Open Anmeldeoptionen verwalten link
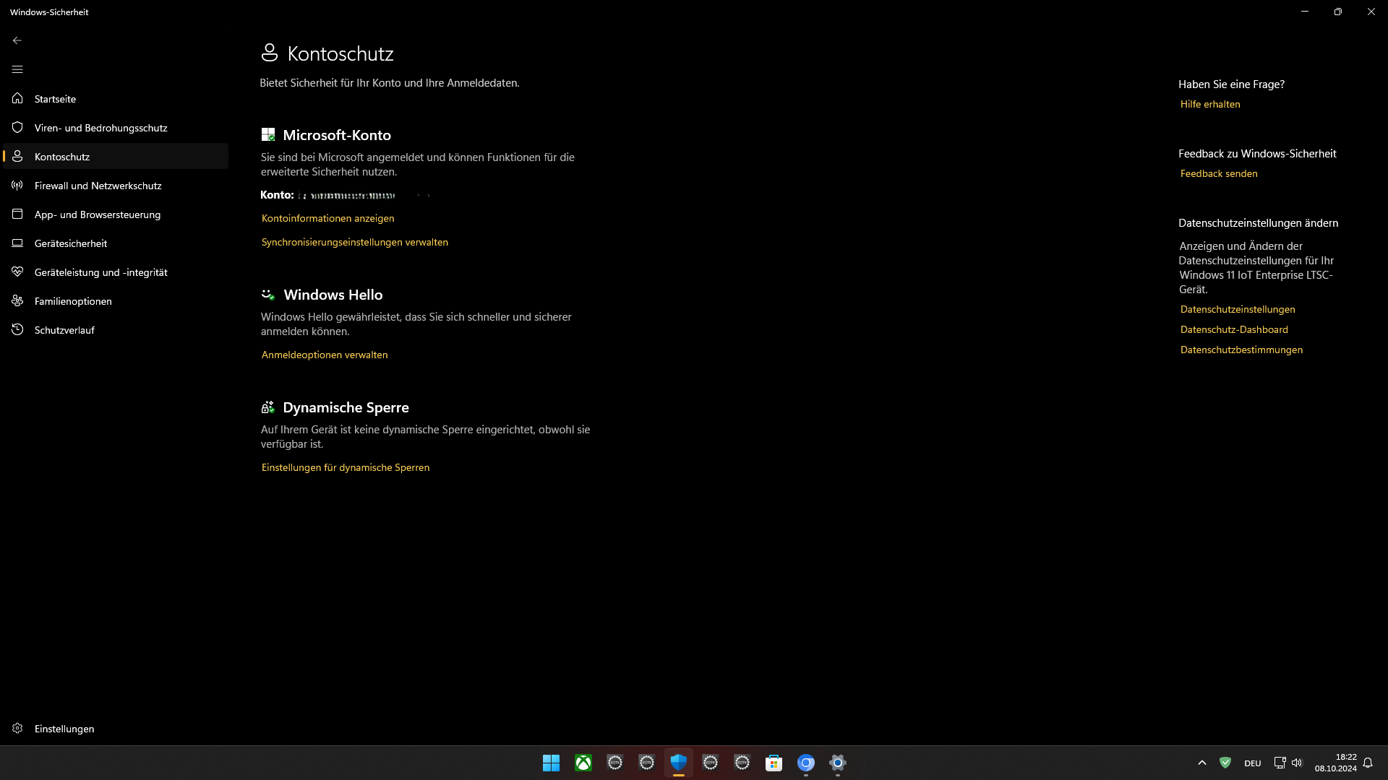 tap(324, 355)
